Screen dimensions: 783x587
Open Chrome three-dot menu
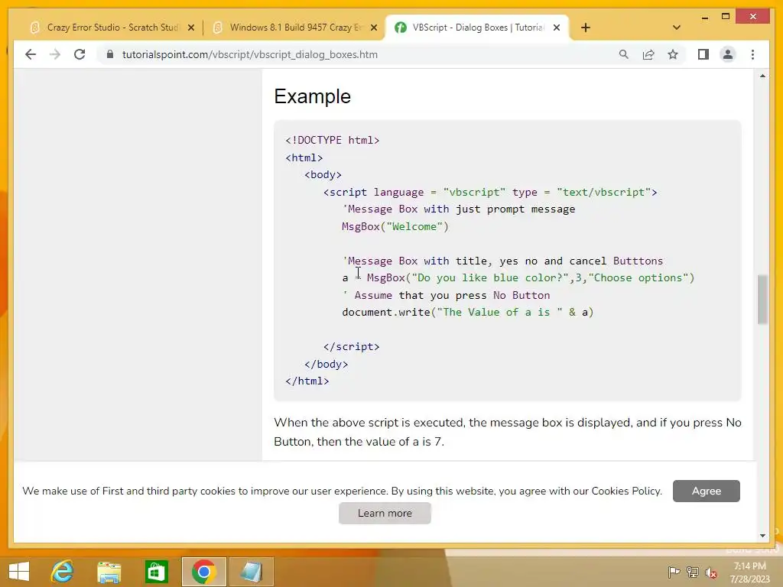tap(752, 54)
